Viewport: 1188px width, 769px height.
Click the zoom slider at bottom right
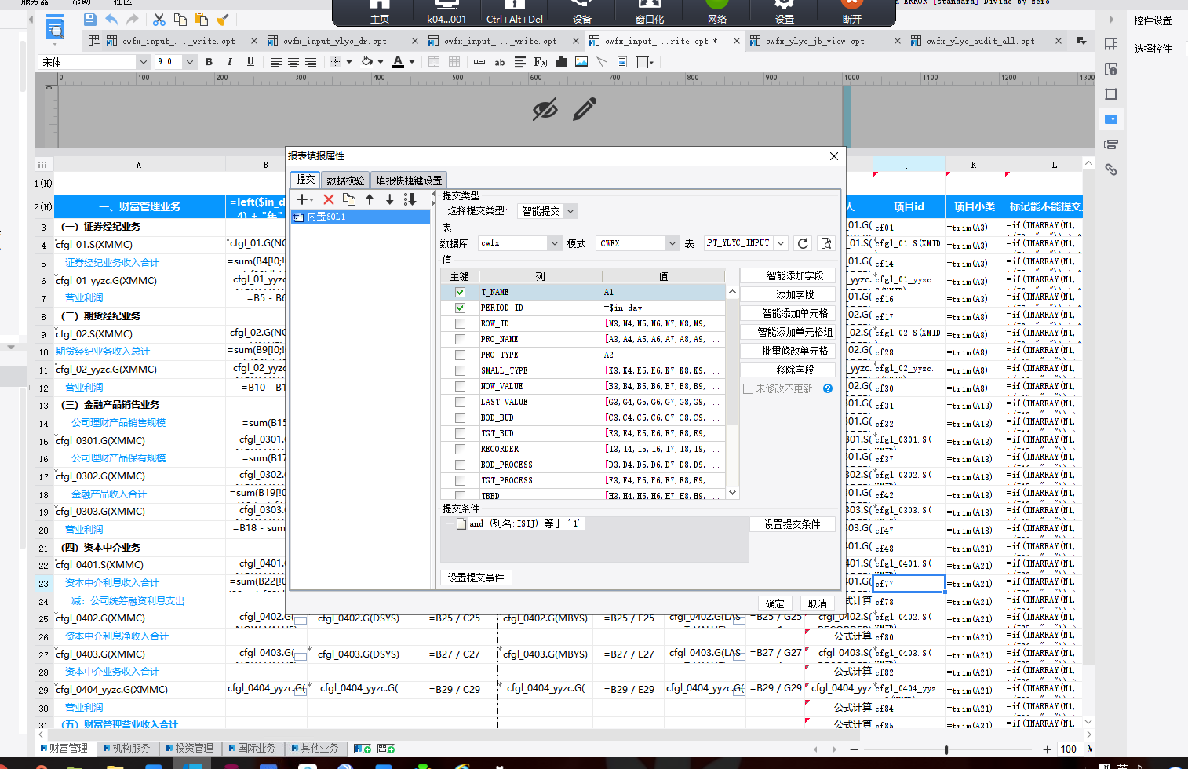pos(946,749)
